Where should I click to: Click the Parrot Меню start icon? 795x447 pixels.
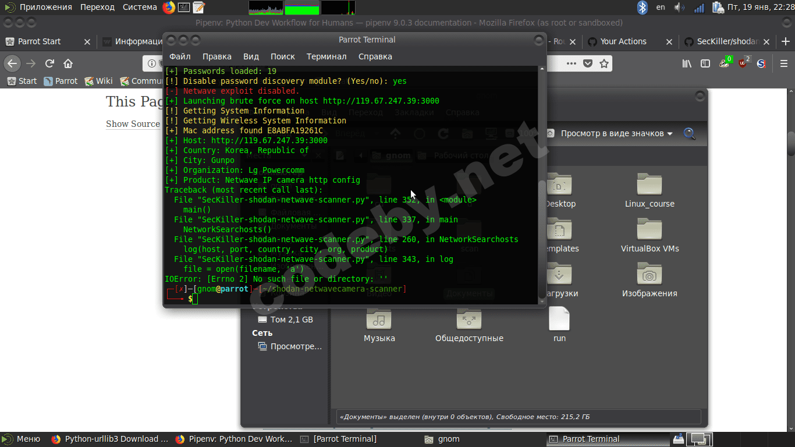tap(21, 439)
